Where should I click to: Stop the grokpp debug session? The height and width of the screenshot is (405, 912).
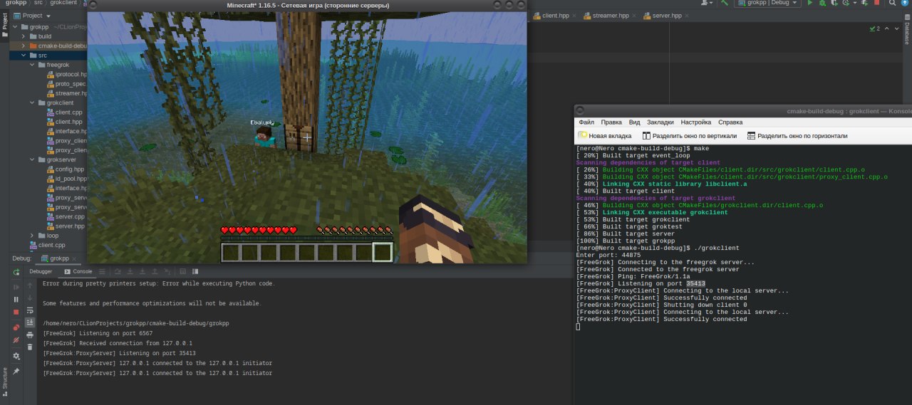(16, 312)
